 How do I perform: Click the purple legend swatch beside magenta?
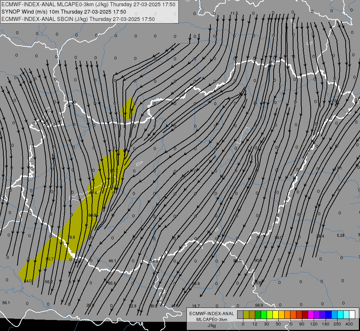click(317, 315)
